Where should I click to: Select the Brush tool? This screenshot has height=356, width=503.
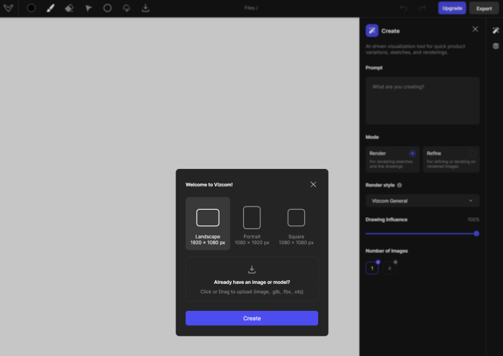tap(50, 8)
